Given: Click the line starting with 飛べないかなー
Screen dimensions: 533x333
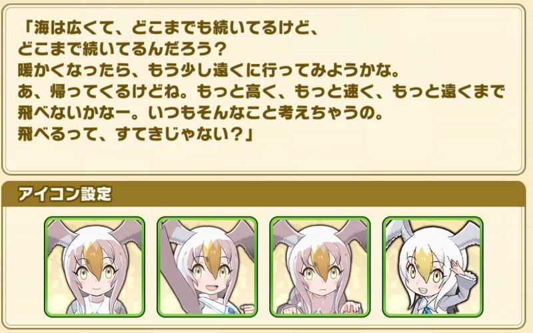Looking at the screenshot, I should [201, 113].
